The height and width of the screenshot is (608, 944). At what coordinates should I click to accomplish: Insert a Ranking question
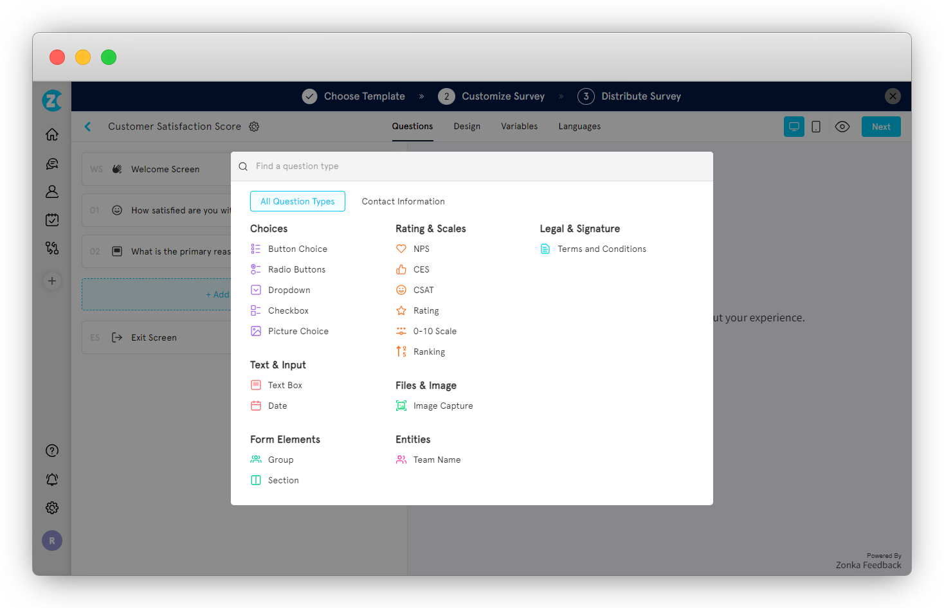click(x=429, y=352)
